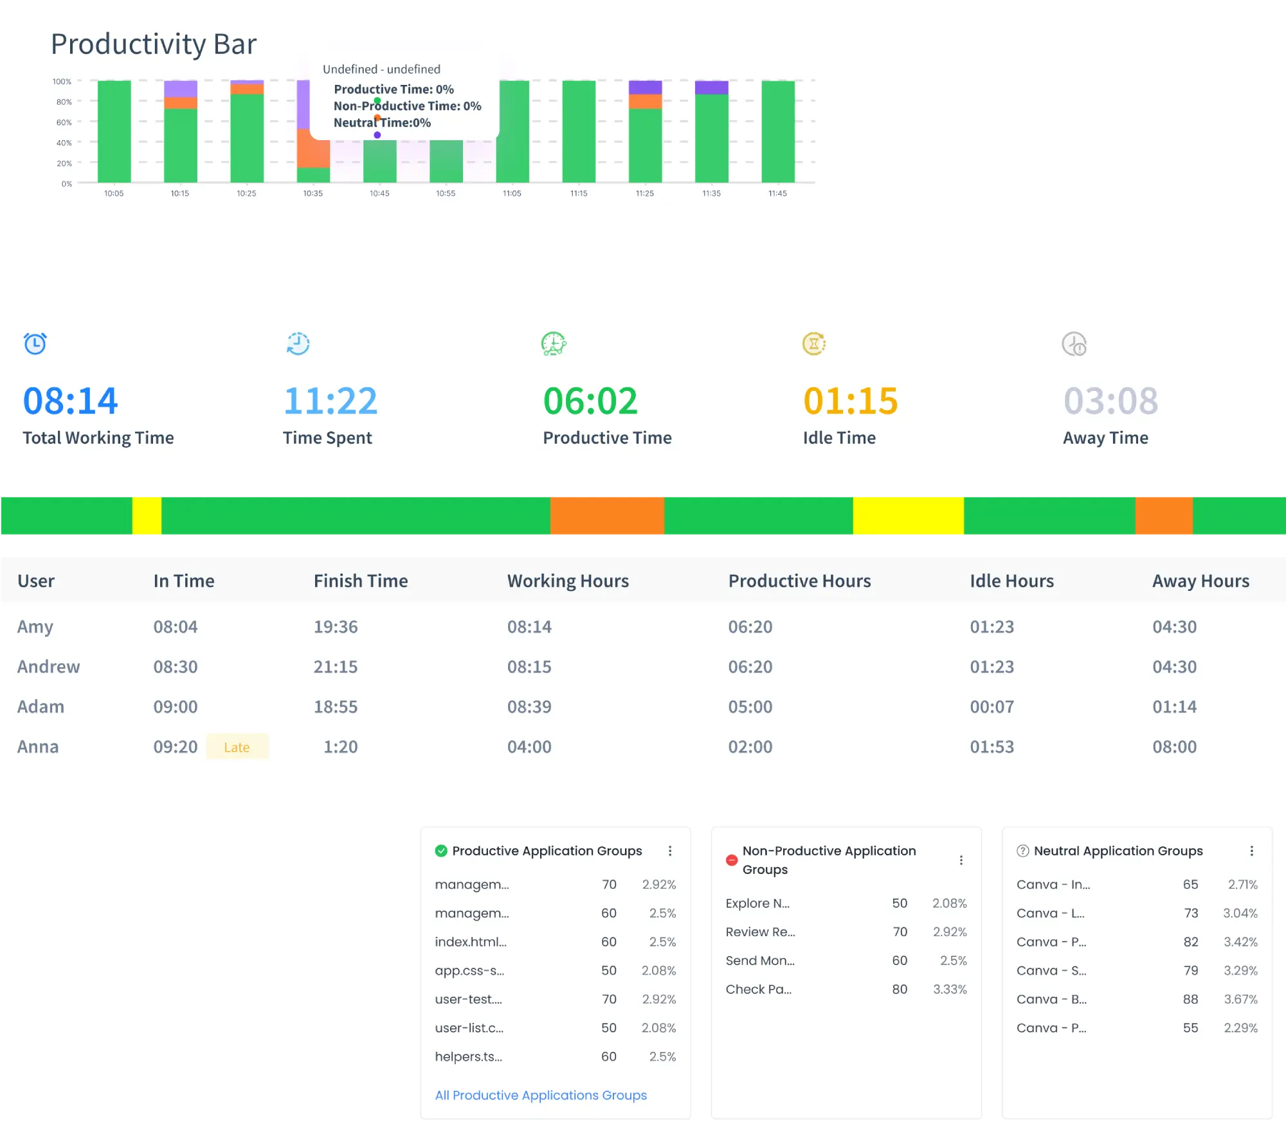The image size is (1286, 1142).
Task: Click first yellow segment on activity timeline
Action: click(147, 515)
